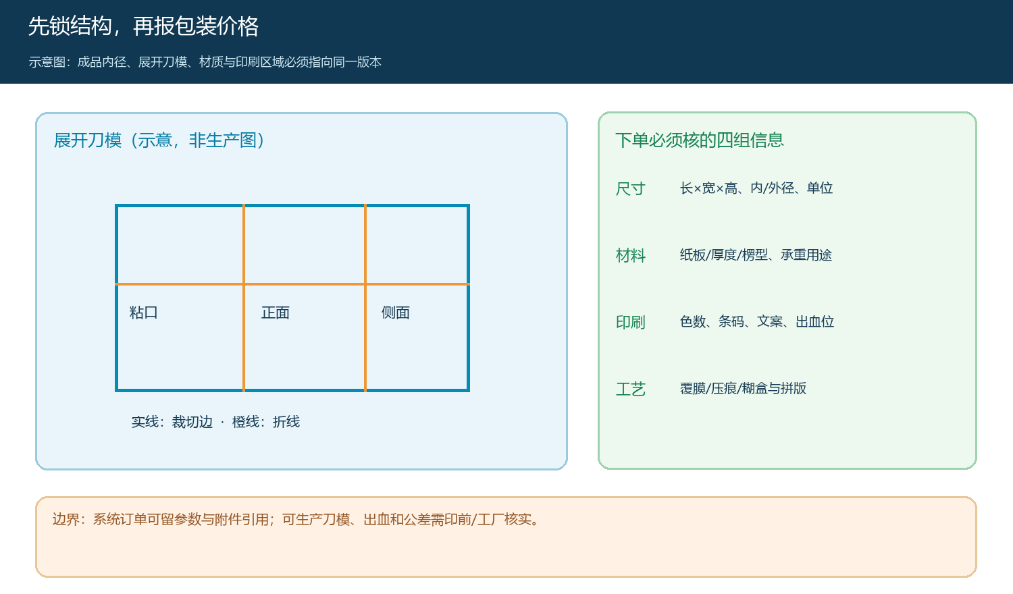Click the text 纸板/厚度/楞型、承重用途
Image resolution: width=1013 pixels, height=594 pixels.
[x=756, y=255]
